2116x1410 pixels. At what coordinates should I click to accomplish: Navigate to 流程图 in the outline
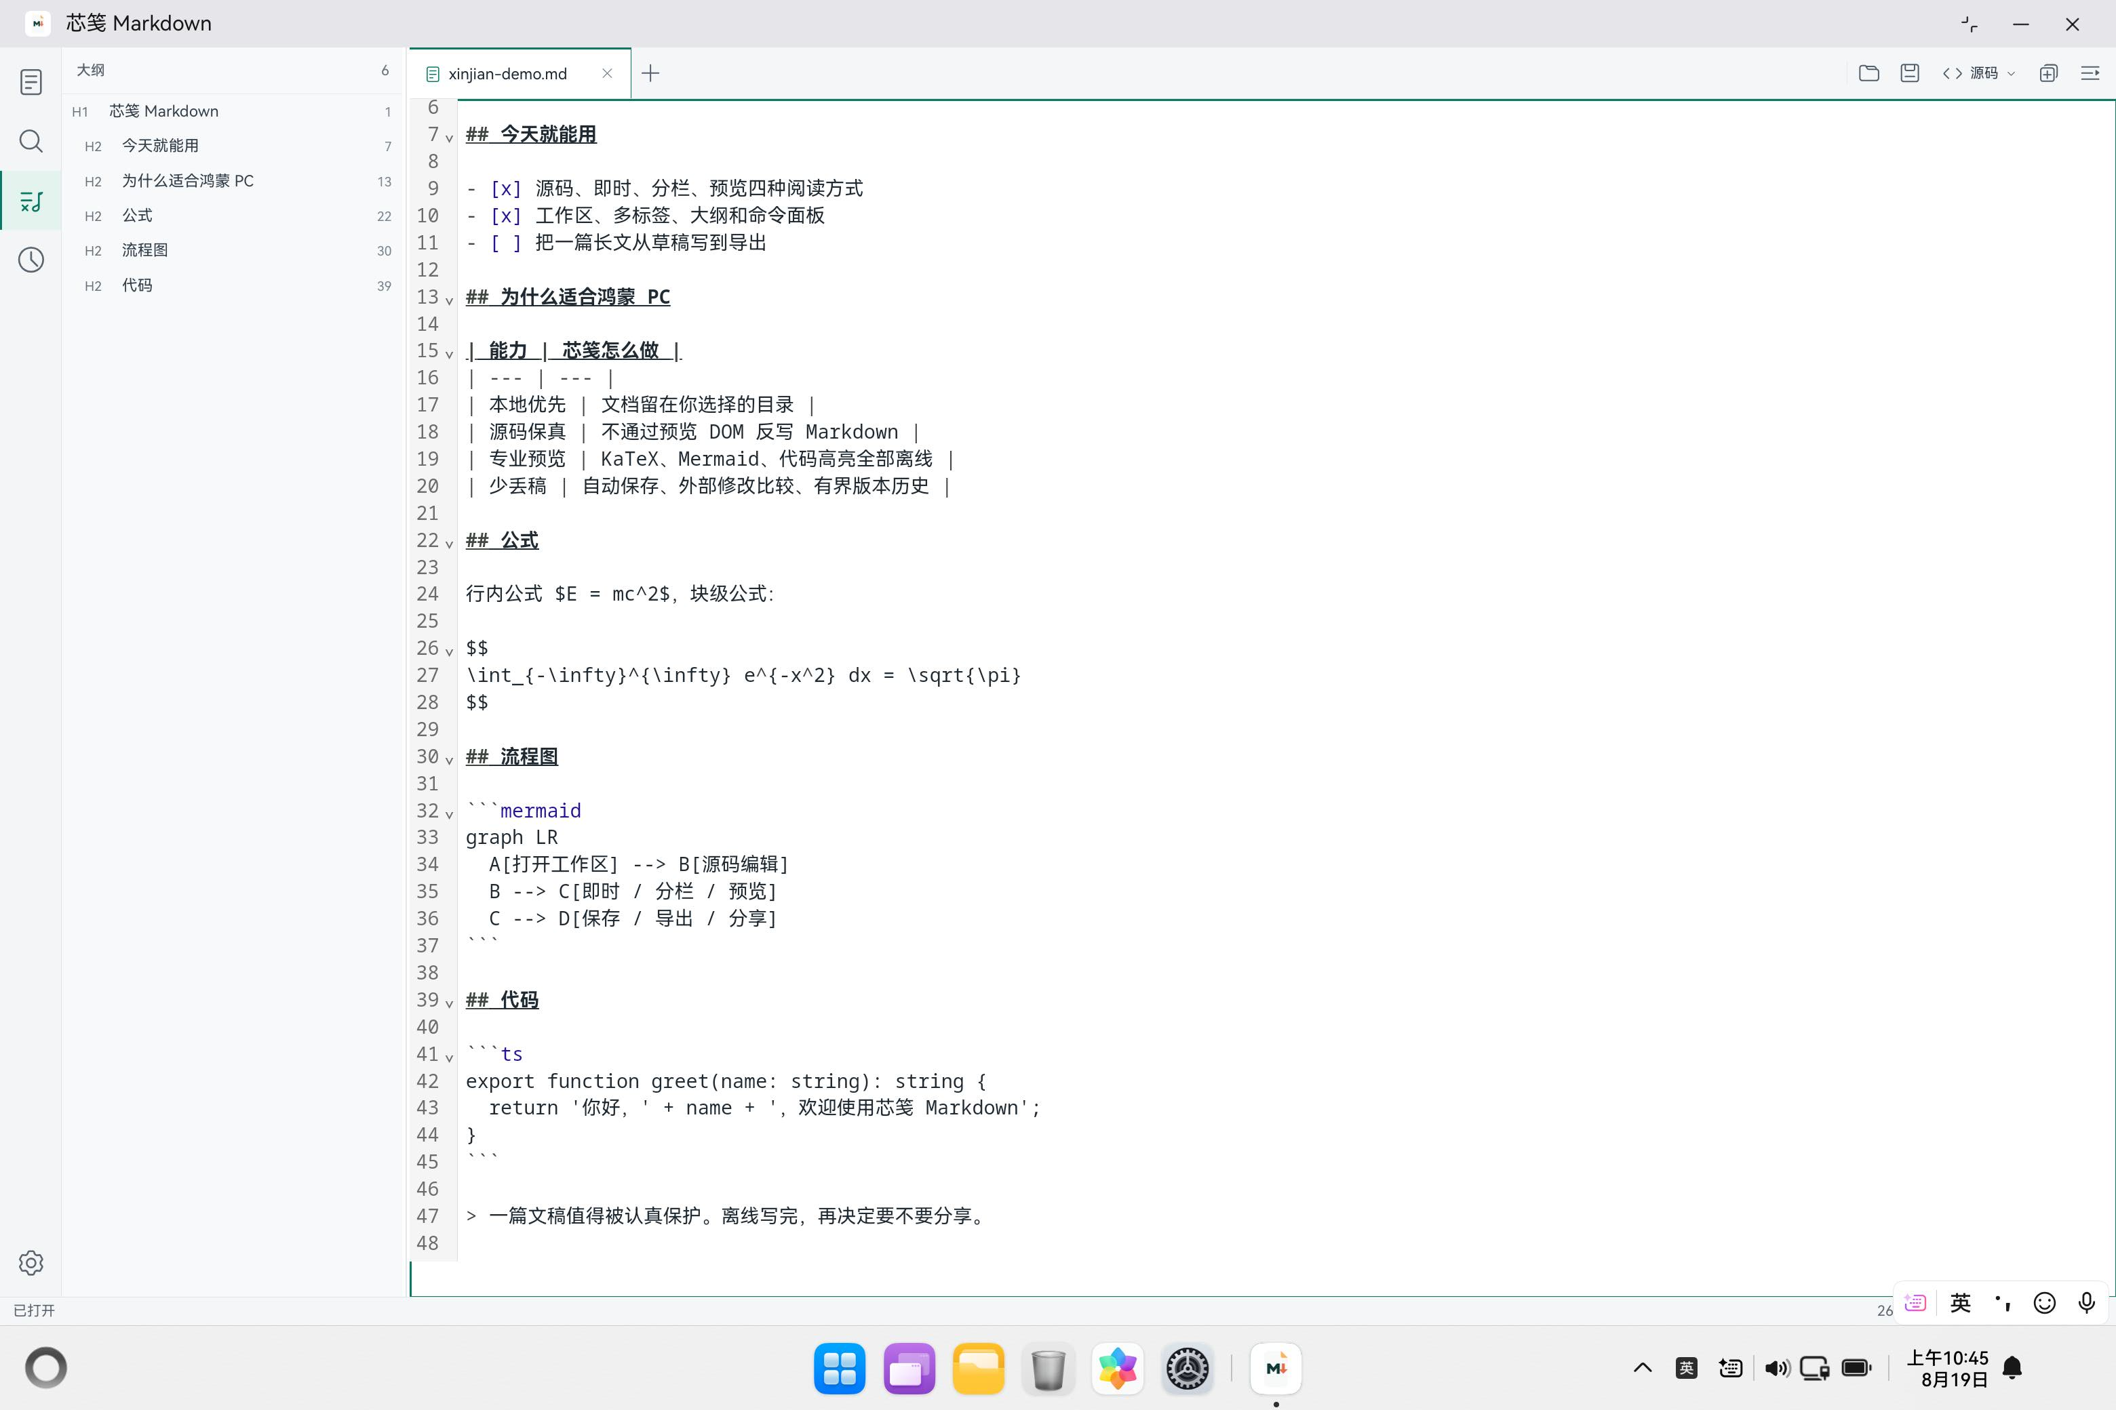232,250
